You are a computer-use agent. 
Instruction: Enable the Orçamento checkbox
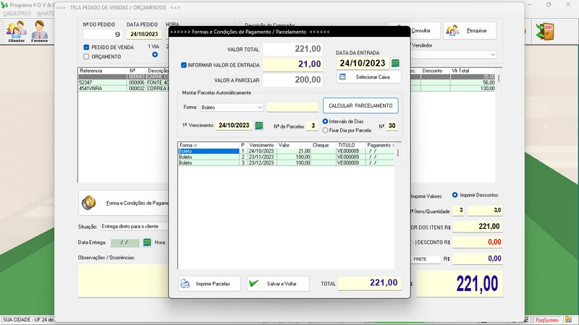tap(87, 56)
